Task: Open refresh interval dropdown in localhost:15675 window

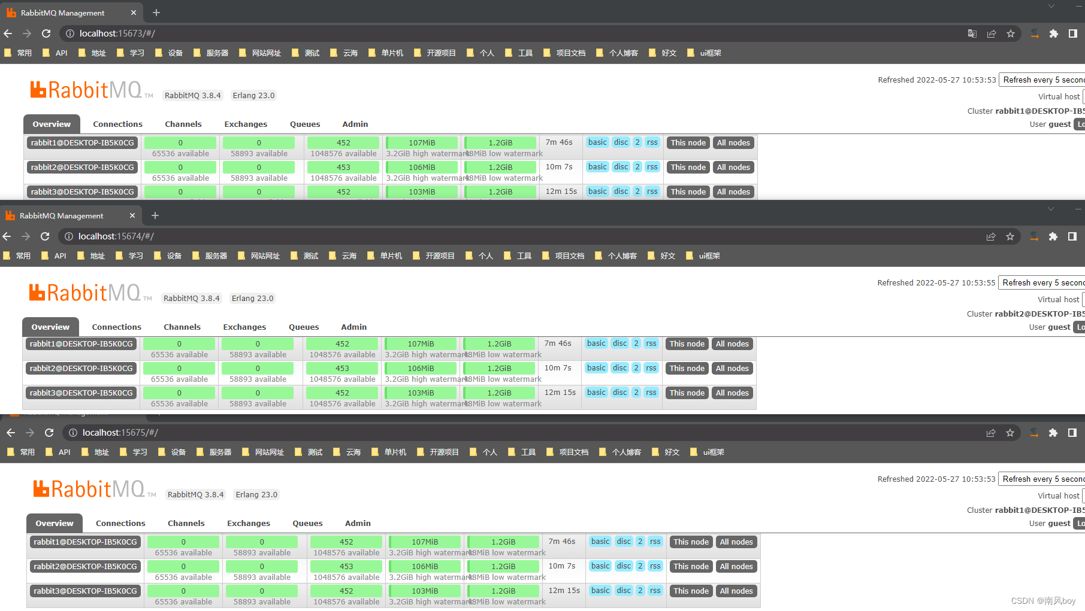Action: (x=1041, y=479)
